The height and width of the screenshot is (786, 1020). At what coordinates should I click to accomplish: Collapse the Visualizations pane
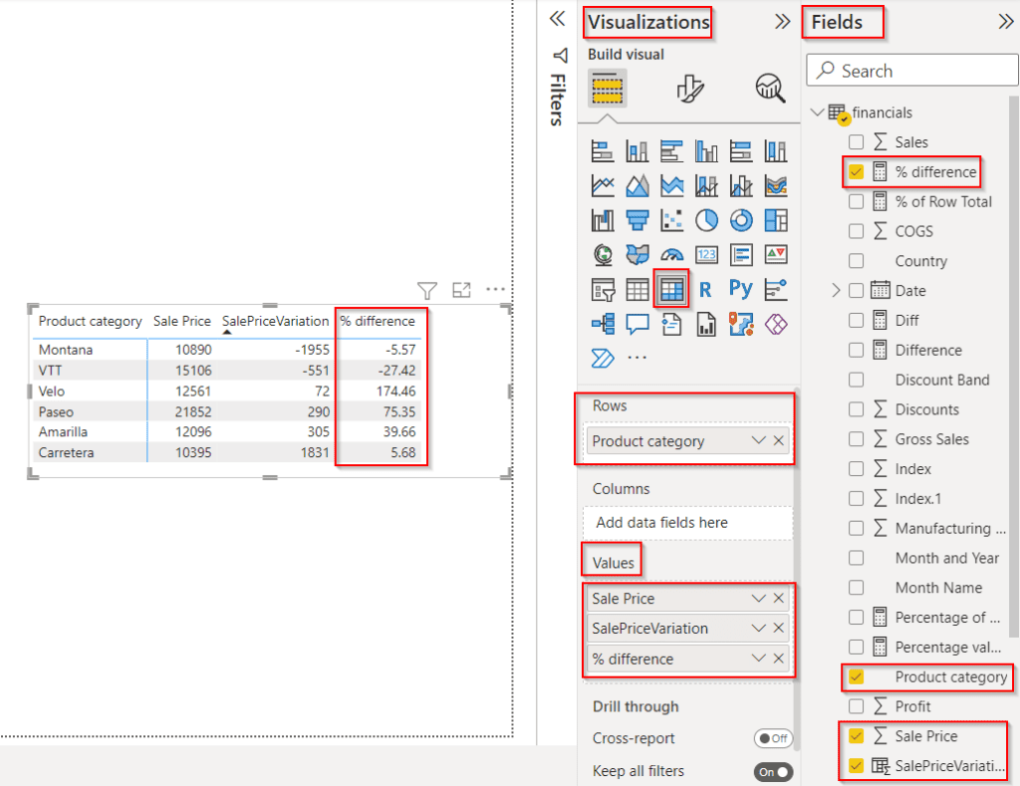(x=782, y=22)
